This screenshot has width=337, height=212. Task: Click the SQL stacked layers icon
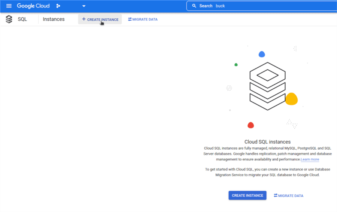coord(9,19)
